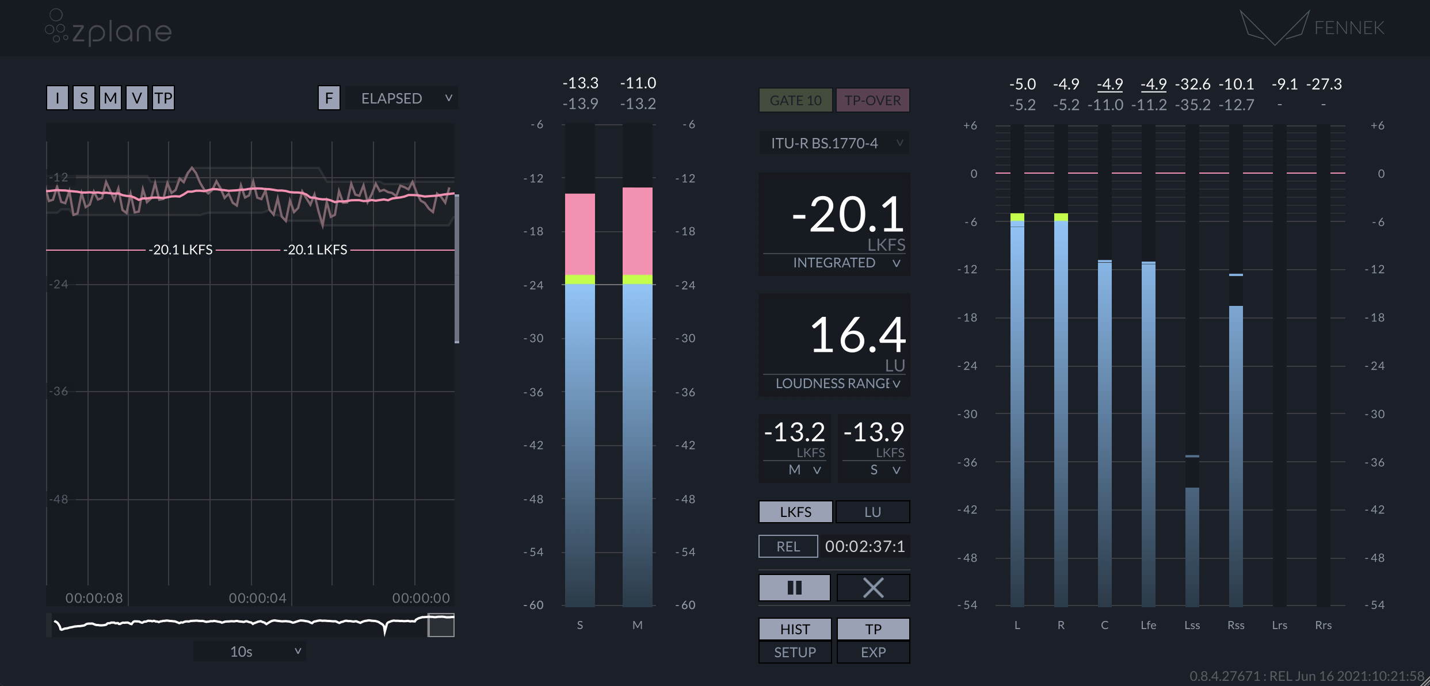Open the ITU-R BS.1770-4 standard dropdown

coord(834,143)
